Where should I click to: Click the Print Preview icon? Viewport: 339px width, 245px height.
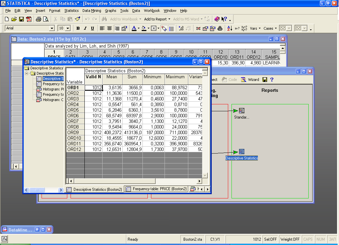pyautogui.click(x=45, y=19)
